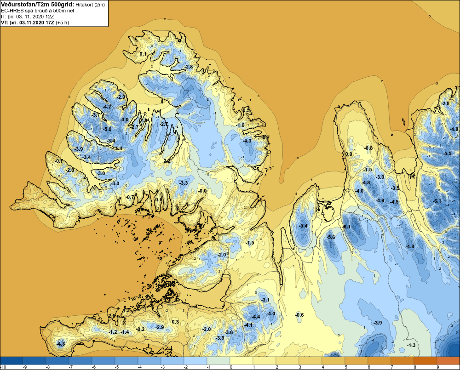Click the '-4.9' temperature value
460x370 pixels.
[x=380, y=200]
